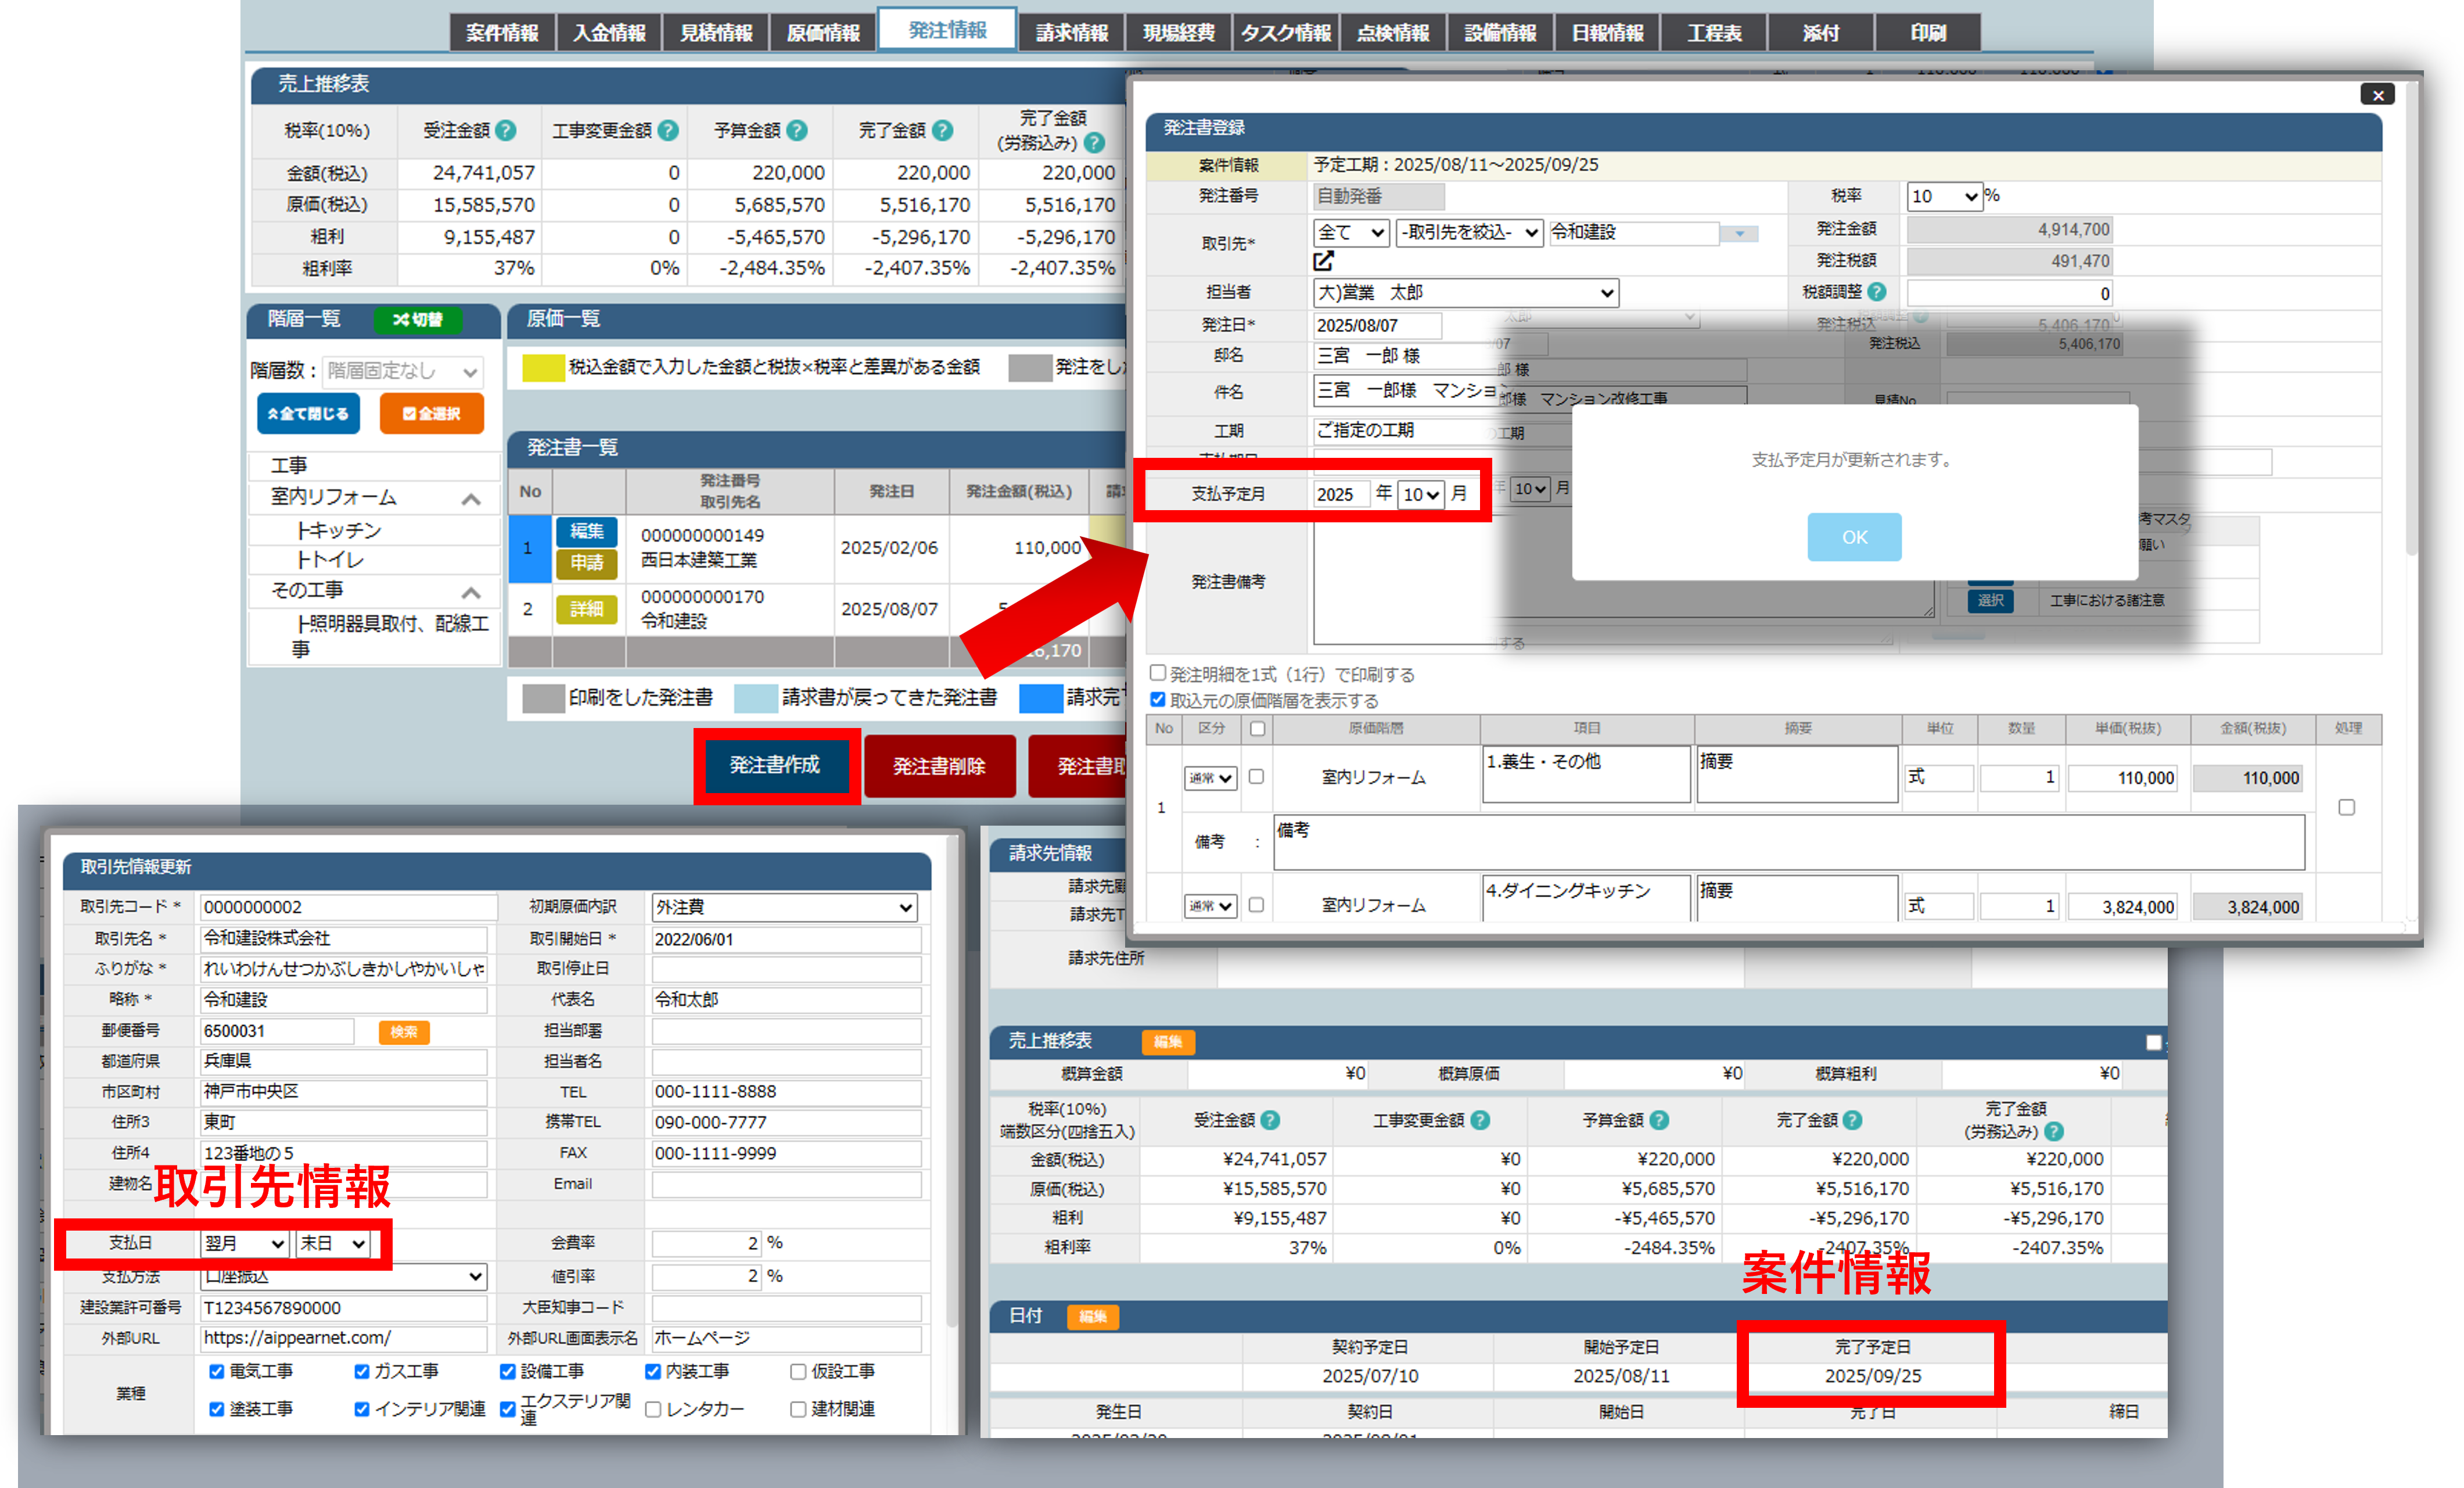Open 支払方法 dropdown 口座振込
2464x1488 pixels.
[344, 1277]
